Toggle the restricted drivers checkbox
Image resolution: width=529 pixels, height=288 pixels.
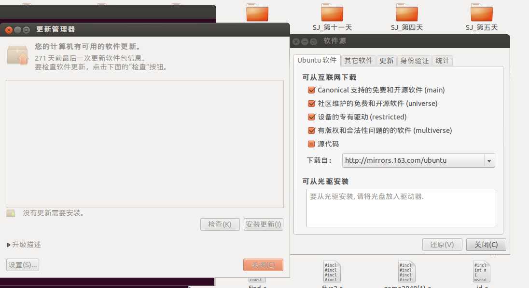tap(311, 117)
